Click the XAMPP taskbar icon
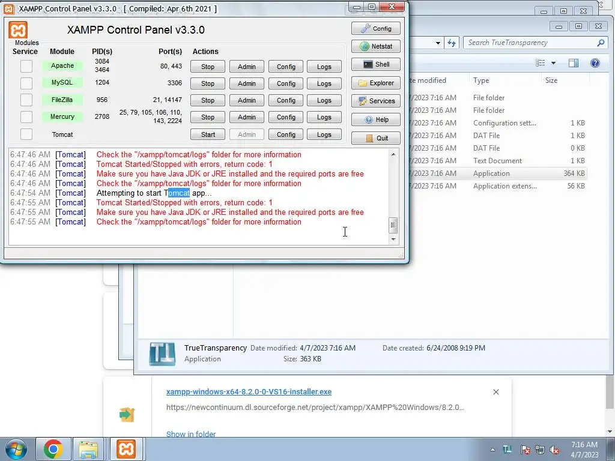 point(126,449)
